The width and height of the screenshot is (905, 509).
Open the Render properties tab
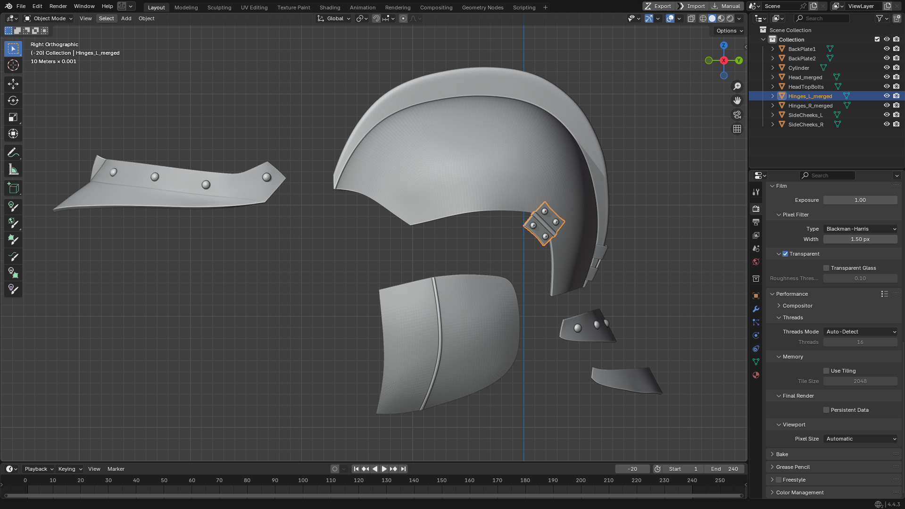click(x=756, y=209)
